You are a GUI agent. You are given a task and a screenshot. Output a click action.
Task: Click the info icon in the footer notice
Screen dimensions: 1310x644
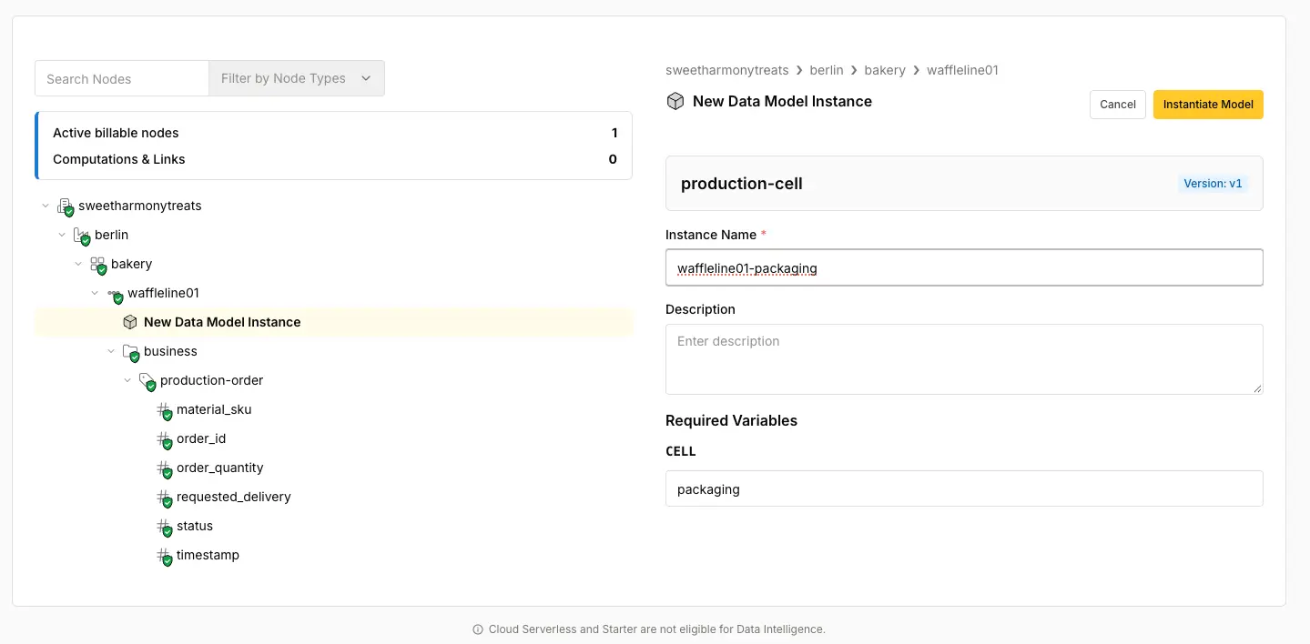coord(478,629)
